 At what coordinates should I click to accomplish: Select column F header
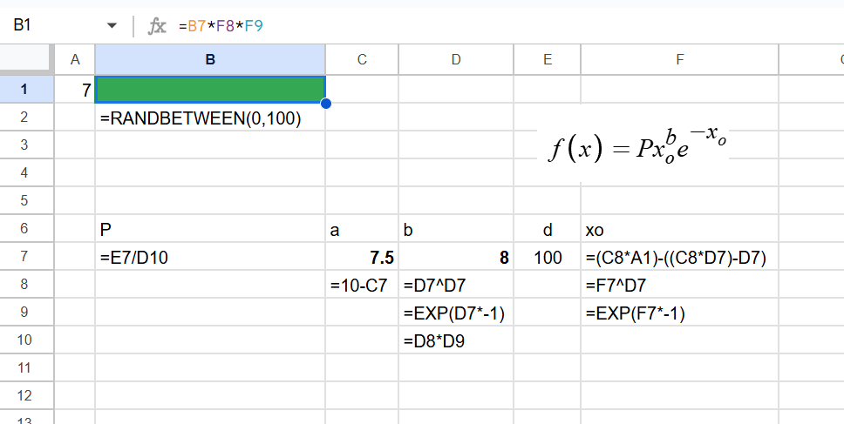(x=680, y=60)
